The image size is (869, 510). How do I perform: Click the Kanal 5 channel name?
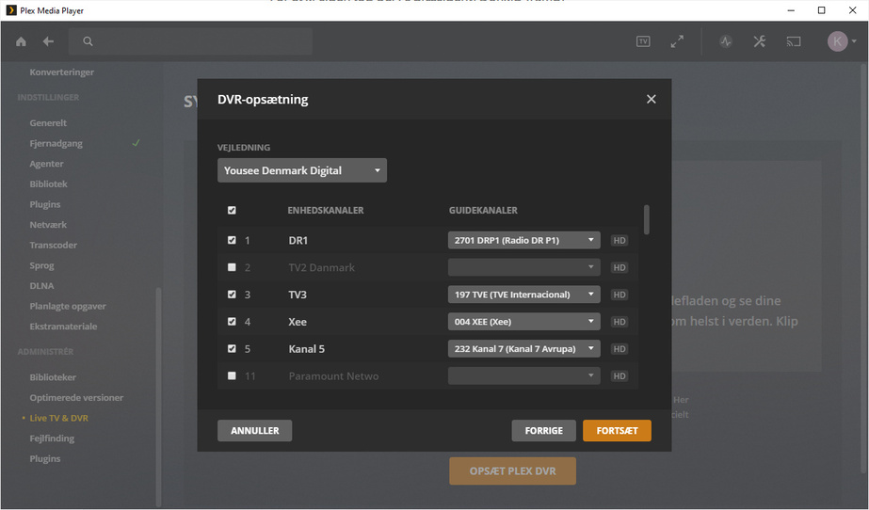307,349
